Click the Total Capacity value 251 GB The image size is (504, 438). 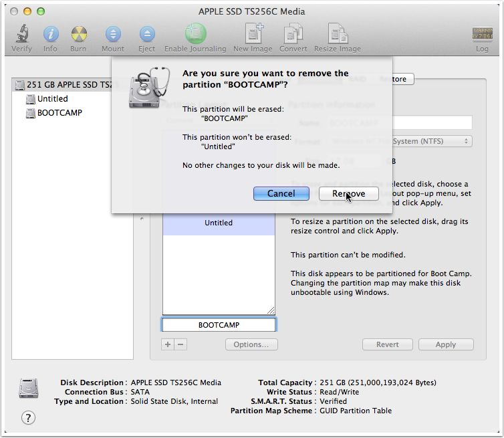pyautogui.click(x=378, y=382)
